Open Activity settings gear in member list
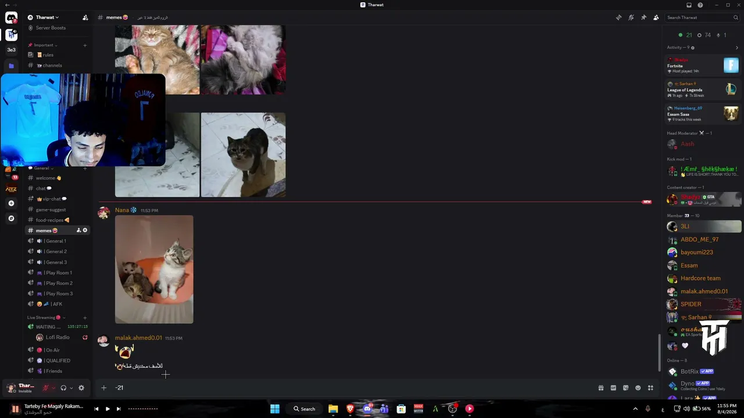Image resolution: width=744 pixels, height=418 pixels. [x=692, y=48]
